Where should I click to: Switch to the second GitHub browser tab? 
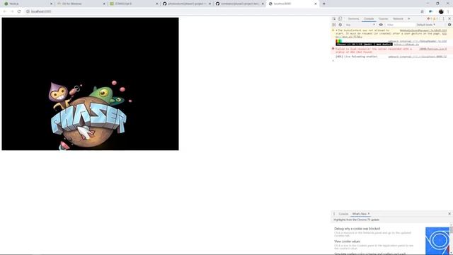click(239, 4)
